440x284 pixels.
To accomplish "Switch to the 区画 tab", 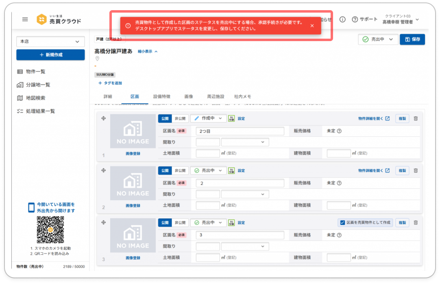I will (135, 96).
